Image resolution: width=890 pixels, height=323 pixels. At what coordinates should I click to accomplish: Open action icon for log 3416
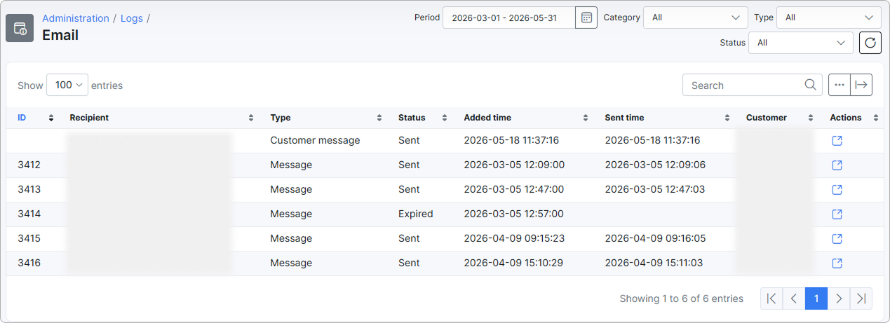pos(837,263)
